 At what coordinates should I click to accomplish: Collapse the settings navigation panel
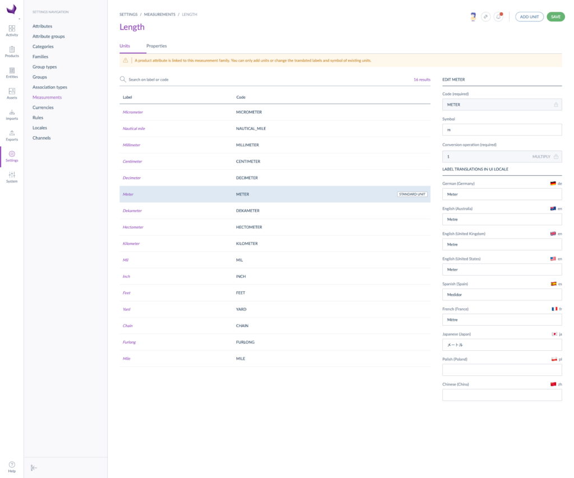coord(34,468)
